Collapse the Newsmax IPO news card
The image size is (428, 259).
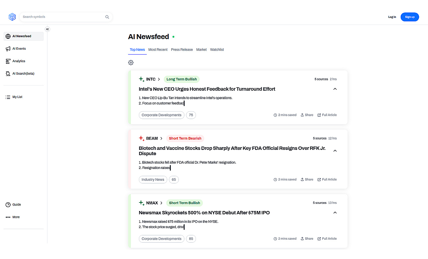pyautogui.click(x=335, y=213)
